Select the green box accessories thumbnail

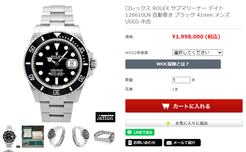[x=33, y=137]
